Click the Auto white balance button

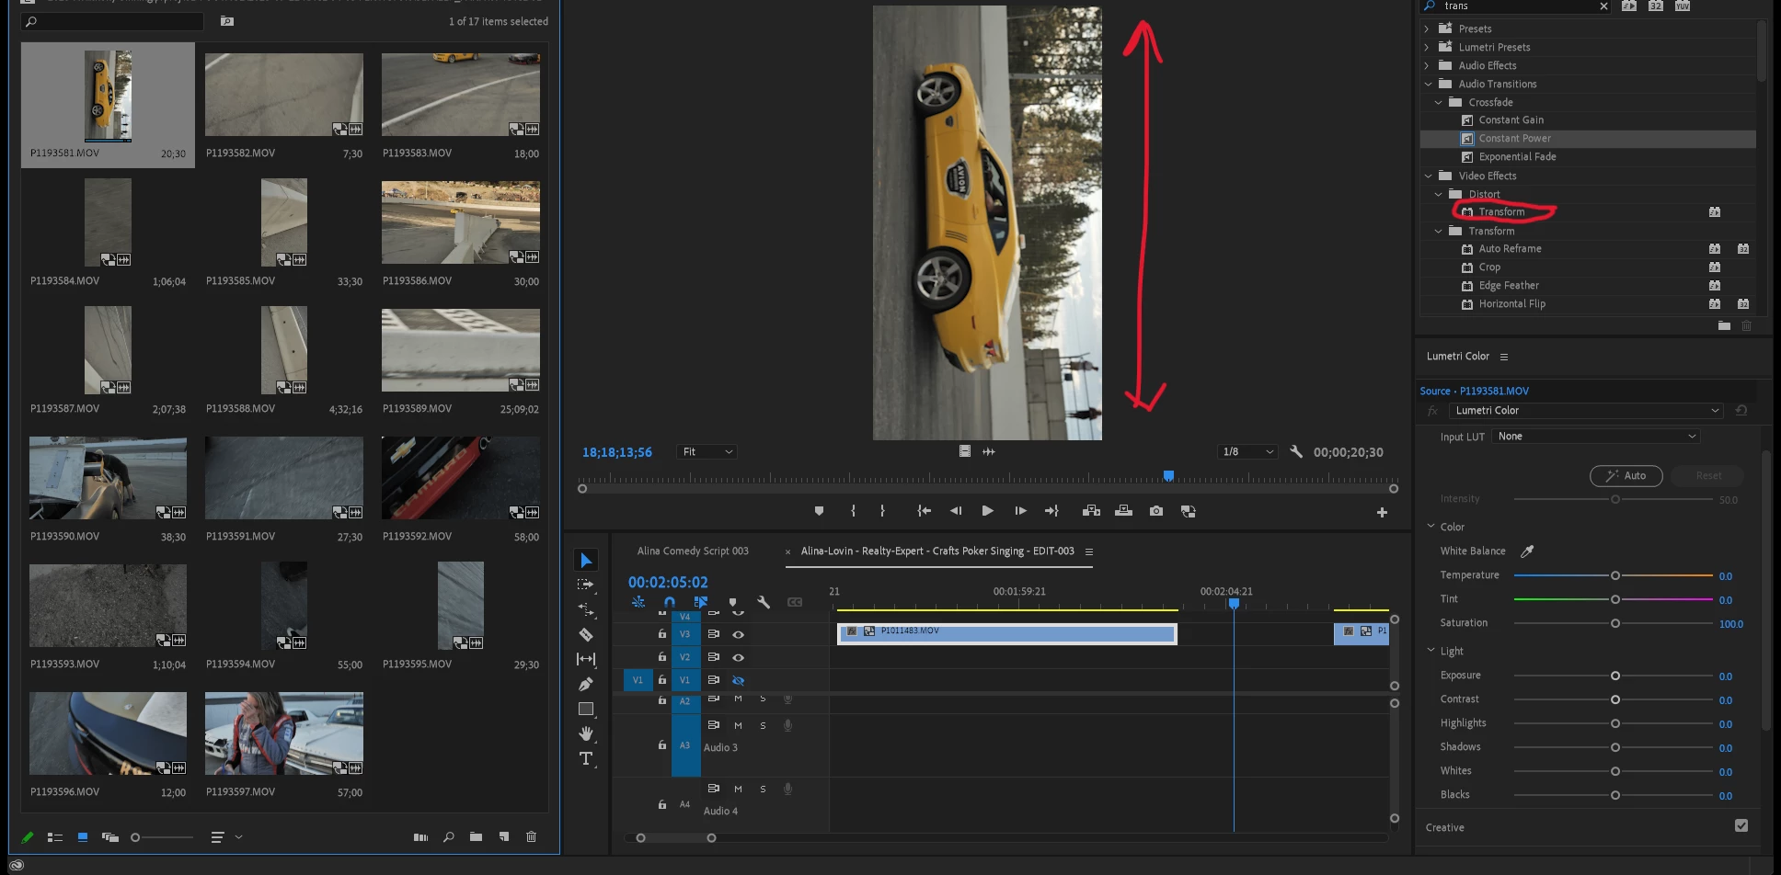coord(1626,476)
